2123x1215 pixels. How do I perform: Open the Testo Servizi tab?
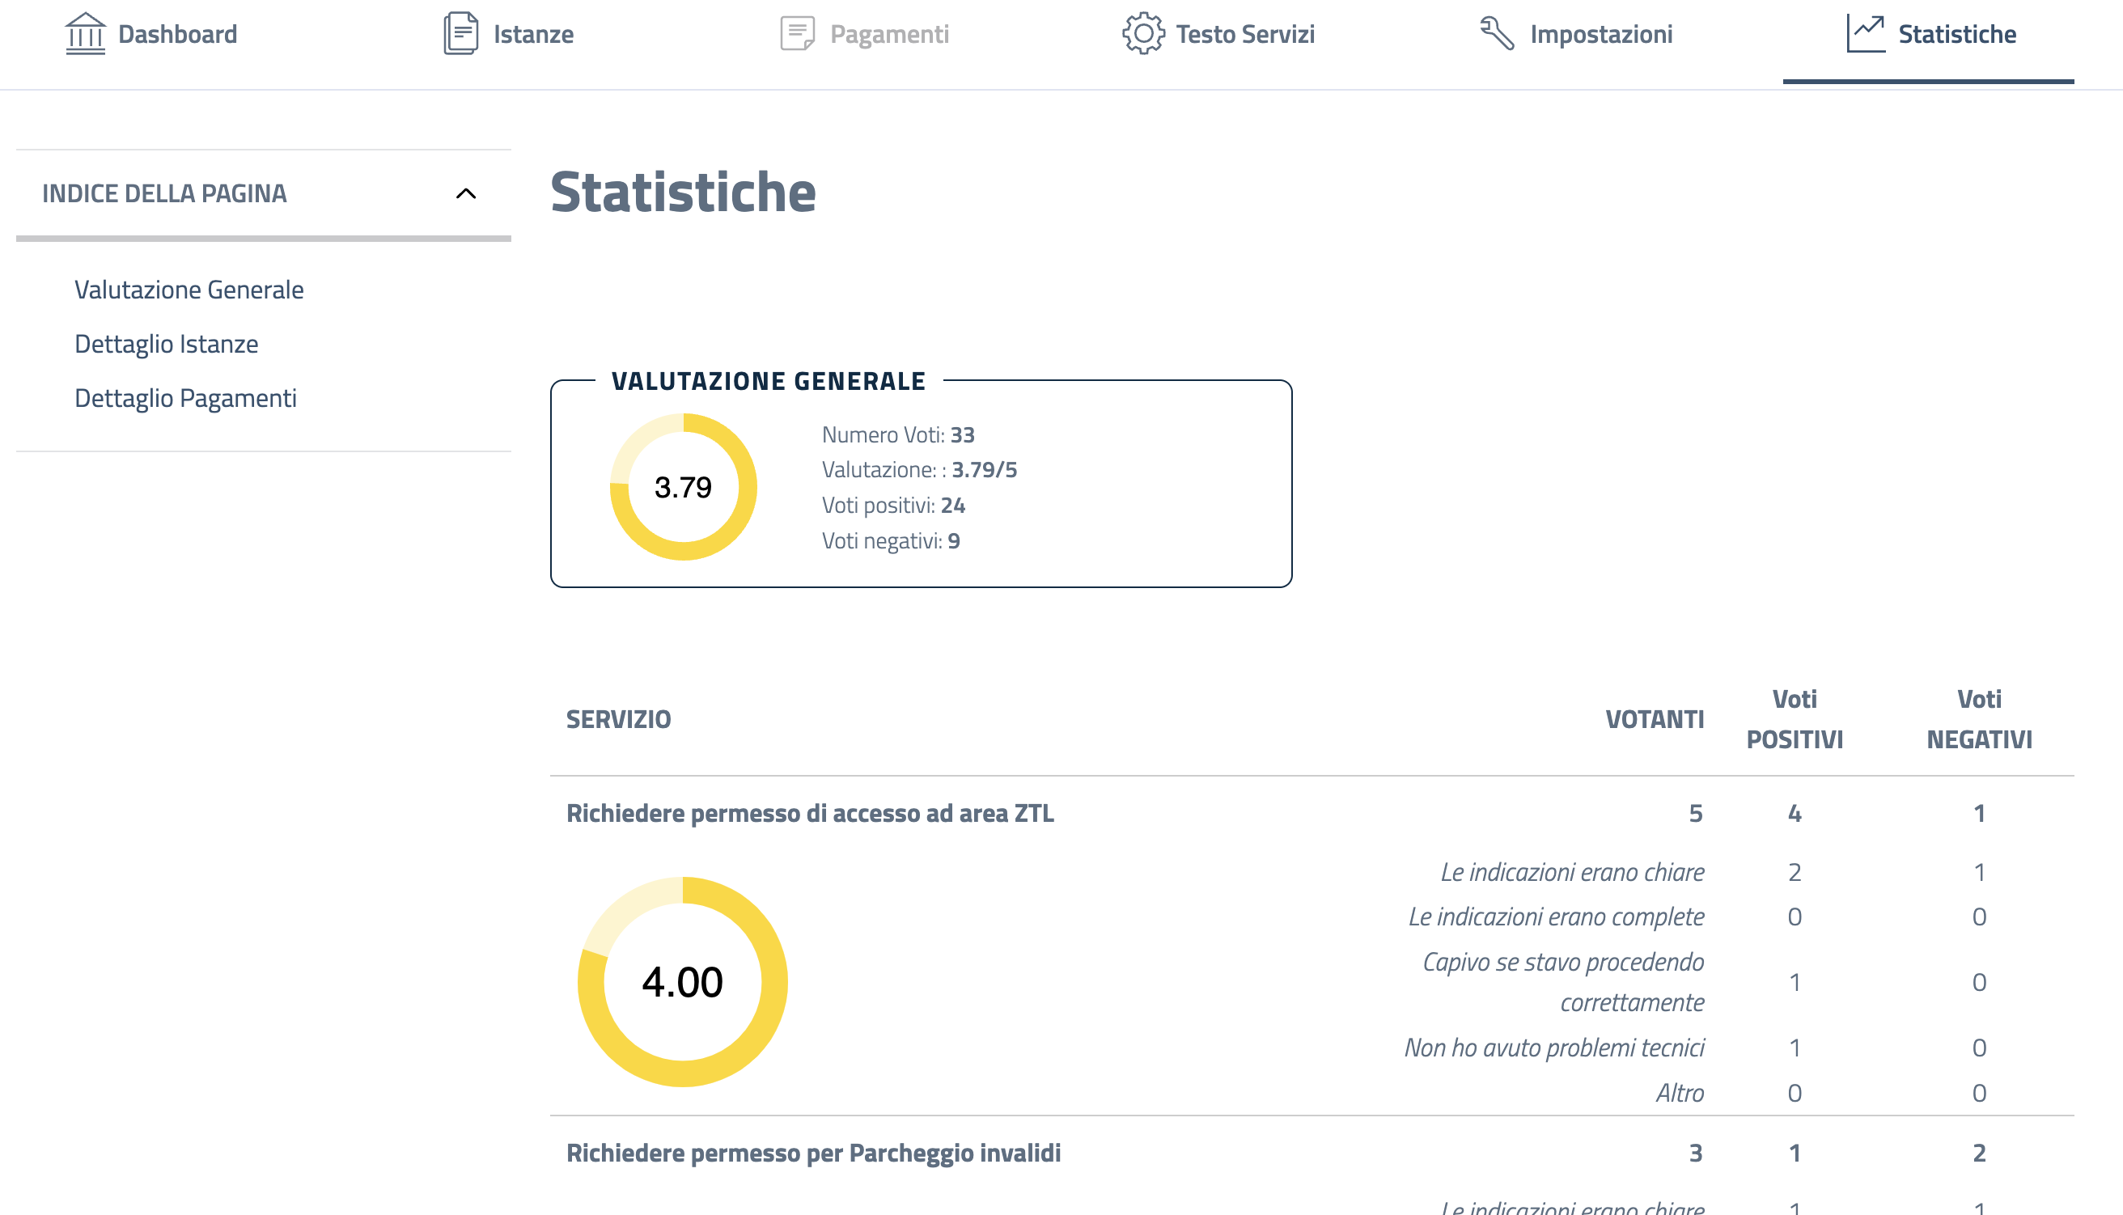click(1245, 34)
